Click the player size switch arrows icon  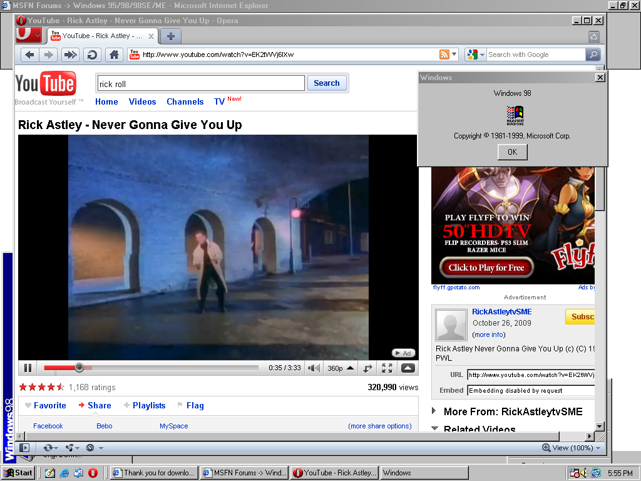[x=367, y=368]
